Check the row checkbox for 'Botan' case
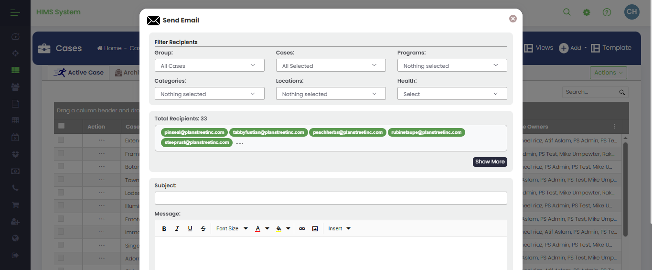This screenshot has width=652, height=270. [x=61, y=166]
